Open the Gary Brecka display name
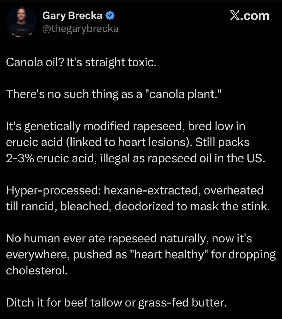 click(x=72, y=16)
